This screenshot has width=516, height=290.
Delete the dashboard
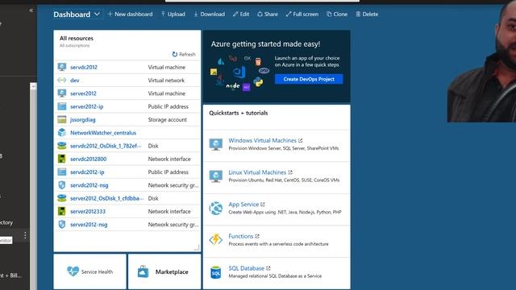[x=367, y=14]
